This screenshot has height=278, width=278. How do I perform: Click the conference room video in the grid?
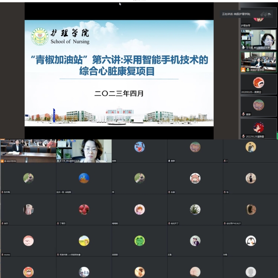click(x=28, y=151)
